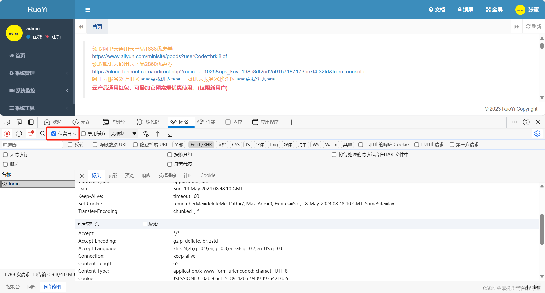This screenshot has height=293, width=545.
Task: Open the network search magnifier
Action: point(43,134)
